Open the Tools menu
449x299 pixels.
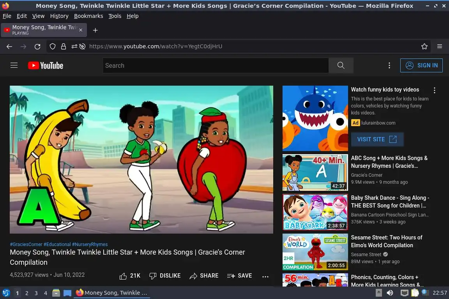(115, 16)
